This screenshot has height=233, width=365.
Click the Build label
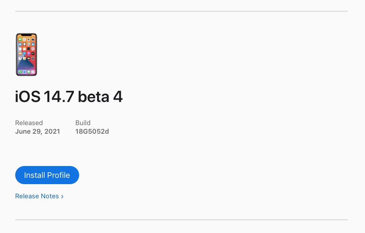(x=83, y=123)
